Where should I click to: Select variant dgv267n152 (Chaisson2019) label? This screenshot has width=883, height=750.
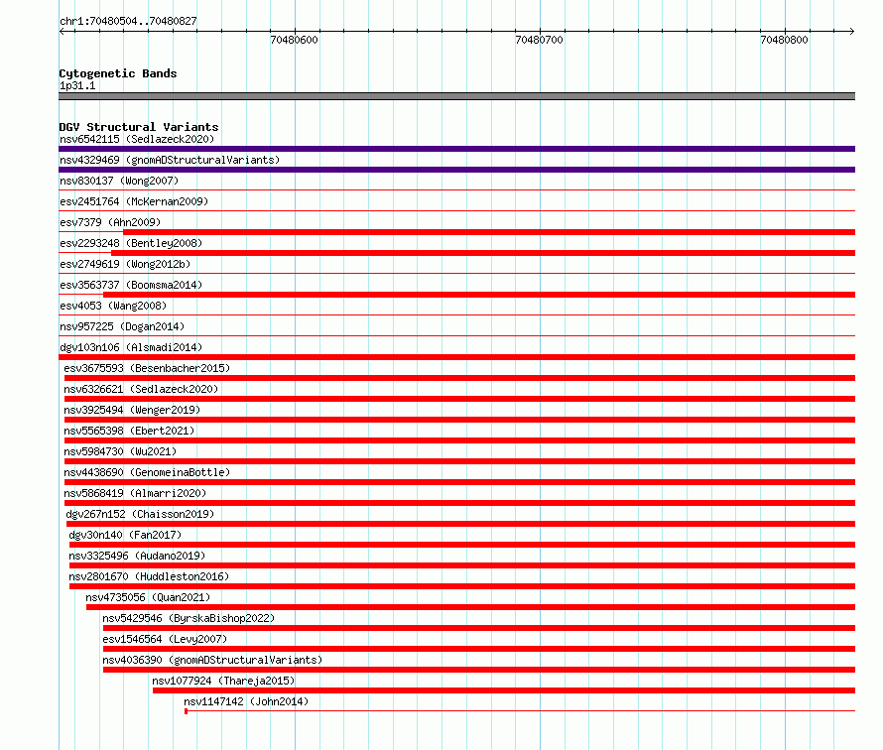pos(140,514)
